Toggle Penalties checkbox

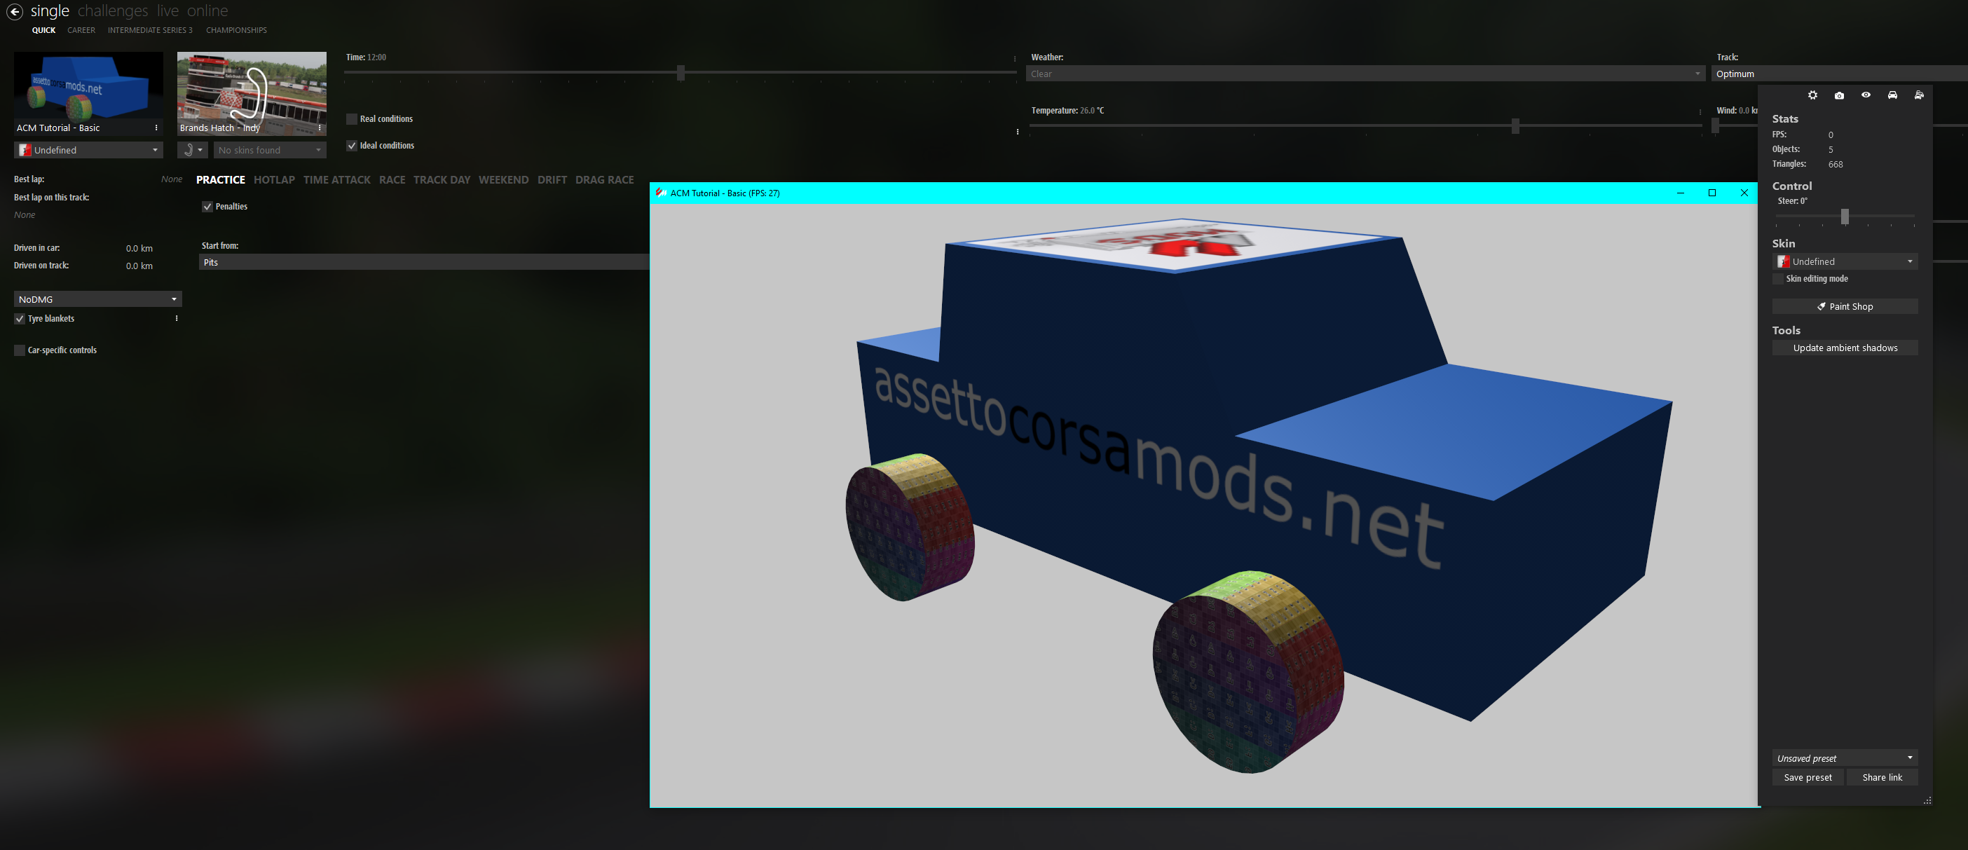(207, 206)
